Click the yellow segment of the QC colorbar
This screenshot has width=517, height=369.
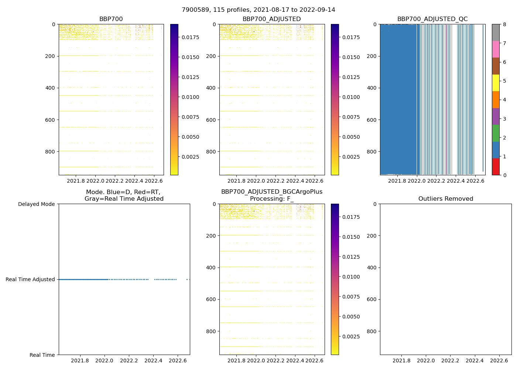point(496,83)
